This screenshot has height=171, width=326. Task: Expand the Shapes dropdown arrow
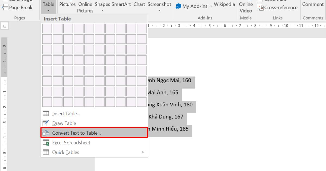(x=102, y=11)
